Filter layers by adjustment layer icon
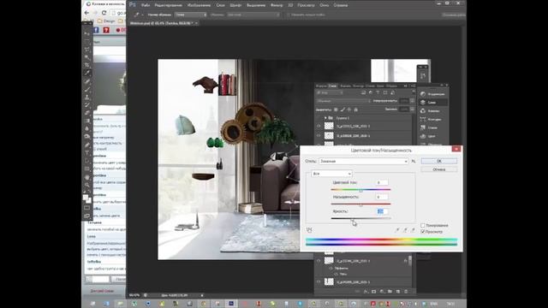Image resolution: width=548 pixels, height=308 pixels. pyautogui.click(x=371, y=92)
